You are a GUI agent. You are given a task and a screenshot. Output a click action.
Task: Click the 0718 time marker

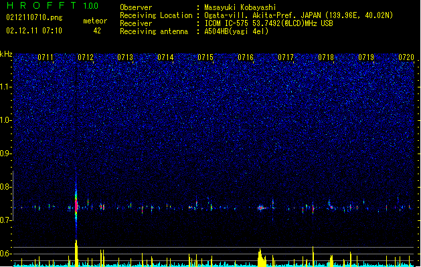[x=326, y=57]
